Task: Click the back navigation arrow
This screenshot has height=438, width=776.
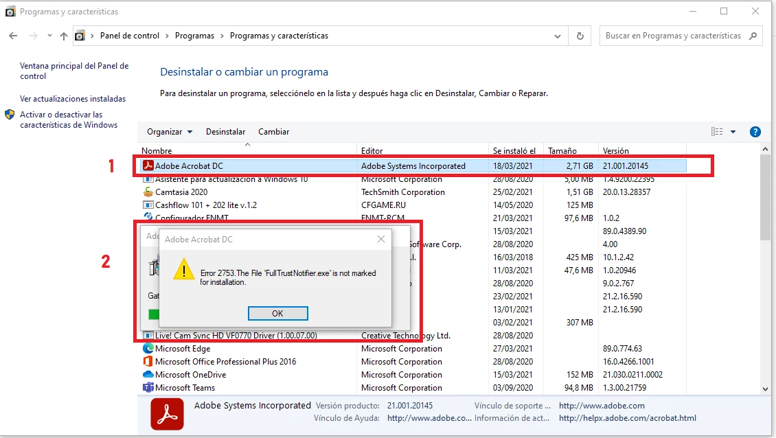Action: (13, 36)
